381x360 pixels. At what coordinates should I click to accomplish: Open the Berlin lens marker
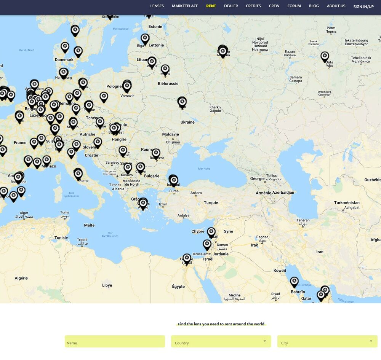(x=83, y=84)
